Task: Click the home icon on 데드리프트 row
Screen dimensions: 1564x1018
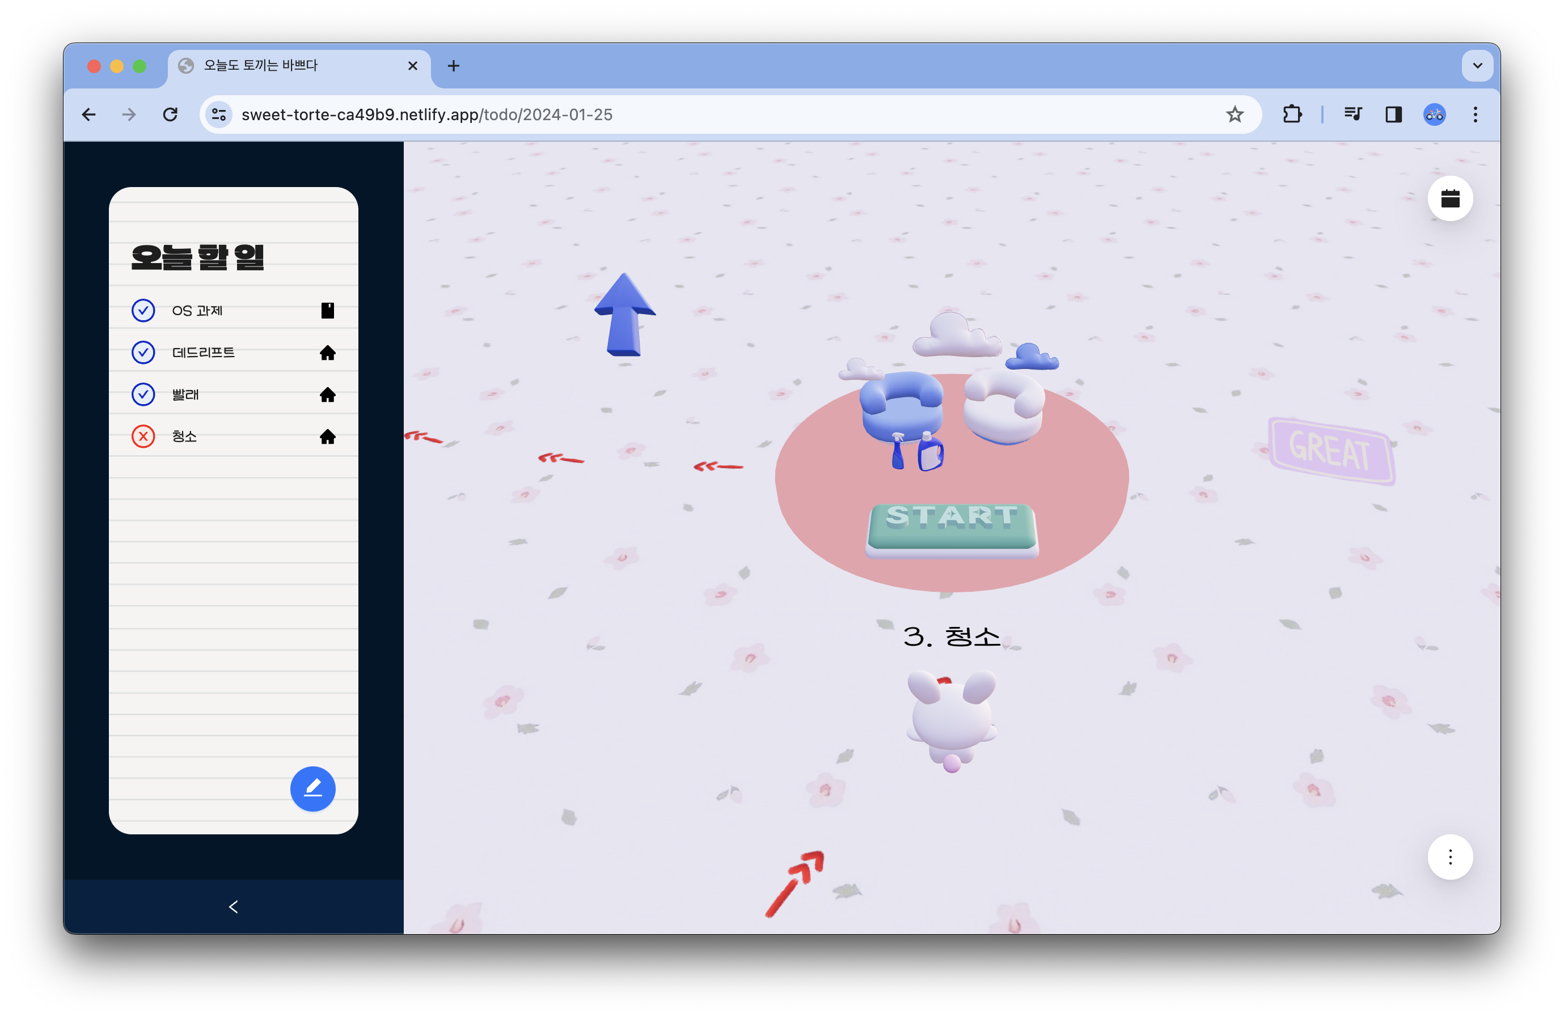Action: click(327, 353)
